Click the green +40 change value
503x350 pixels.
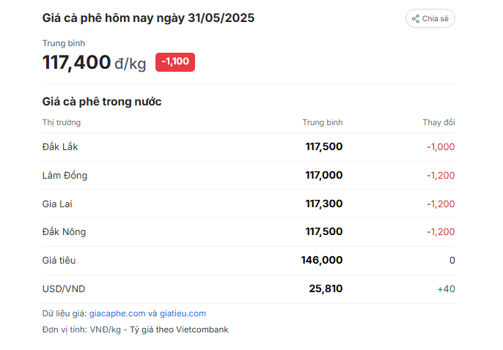pyautogui.click(x=447, y=288)
